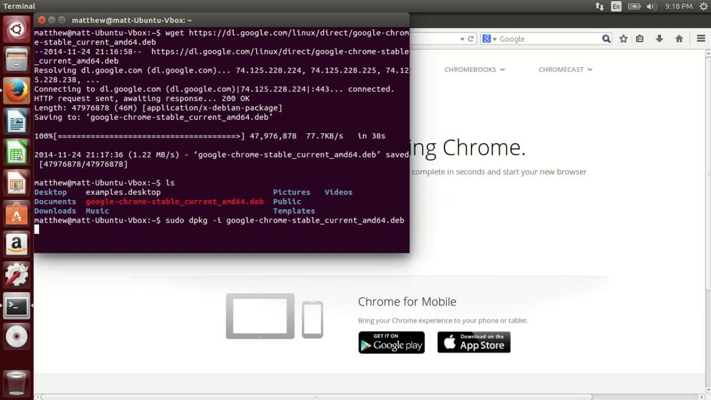Click the sudo dpkg -i command line
Image resolution: width=711 pixels, height=400 pixels.
click(219, 221)
